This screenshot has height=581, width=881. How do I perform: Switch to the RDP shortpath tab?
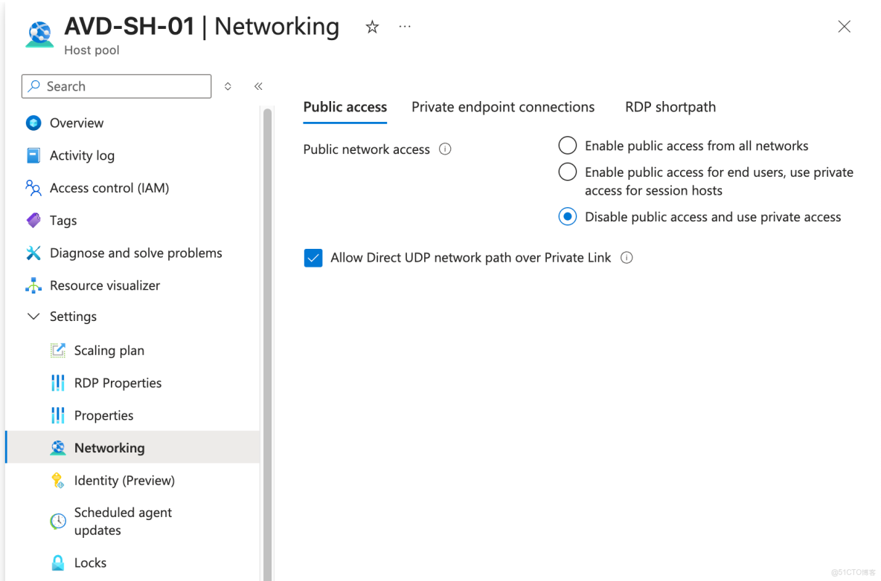670,106
